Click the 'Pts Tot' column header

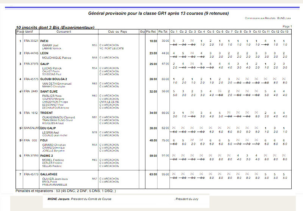(x=163, y=31)
